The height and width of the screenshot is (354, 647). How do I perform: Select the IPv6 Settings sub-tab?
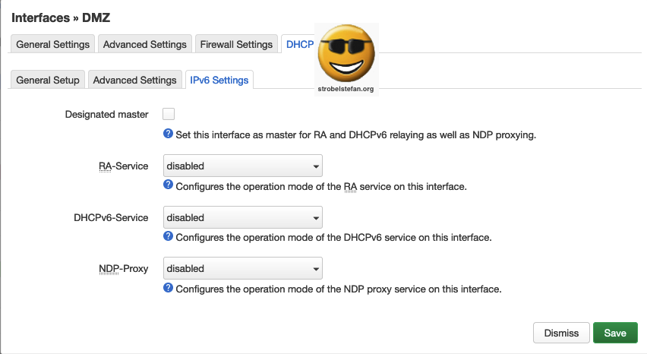pyautogui.click(x=219, y=80)
